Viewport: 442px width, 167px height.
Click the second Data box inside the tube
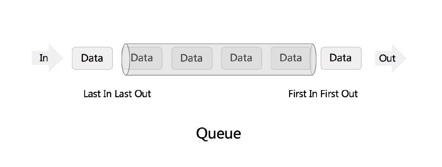tap(192, 58)
